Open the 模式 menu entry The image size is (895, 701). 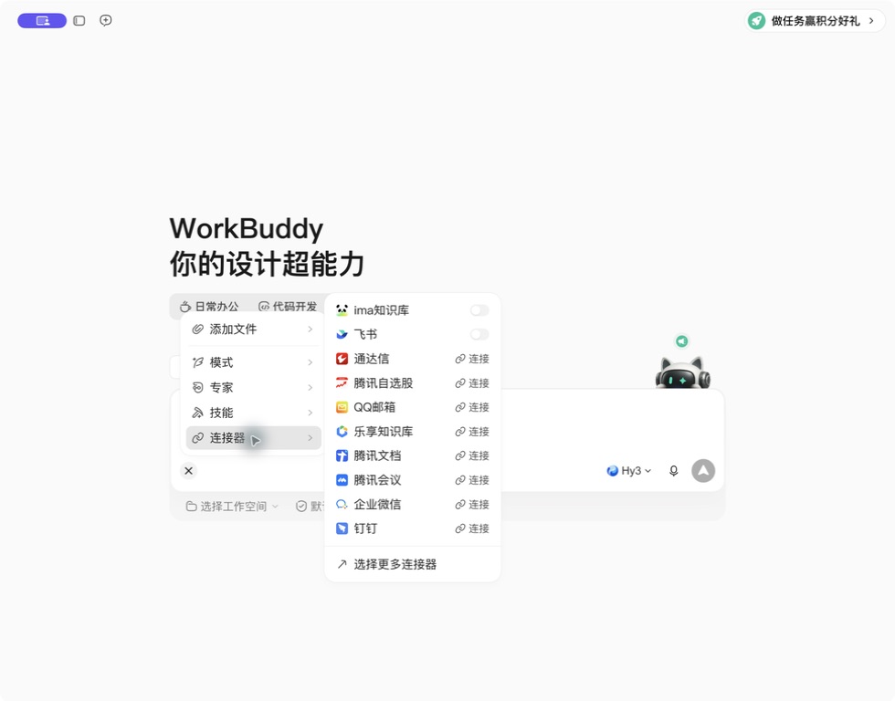pos(253,362)
